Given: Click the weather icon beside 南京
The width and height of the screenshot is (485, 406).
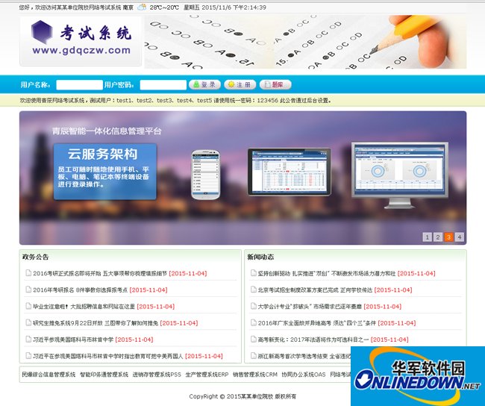Looking at the screenshot, I should [142, 7].
